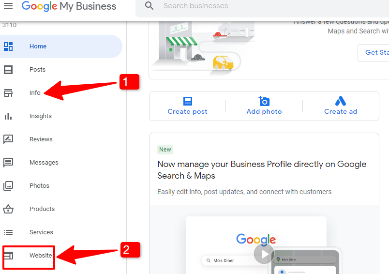
Task: Click the Posts sidebar icon
Action: click(x=8, y=70)
